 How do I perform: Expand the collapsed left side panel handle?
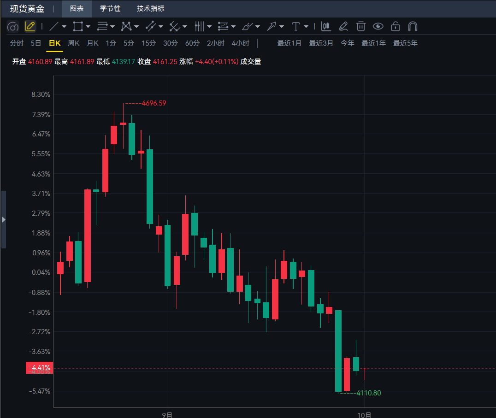(x=4, y=219)
